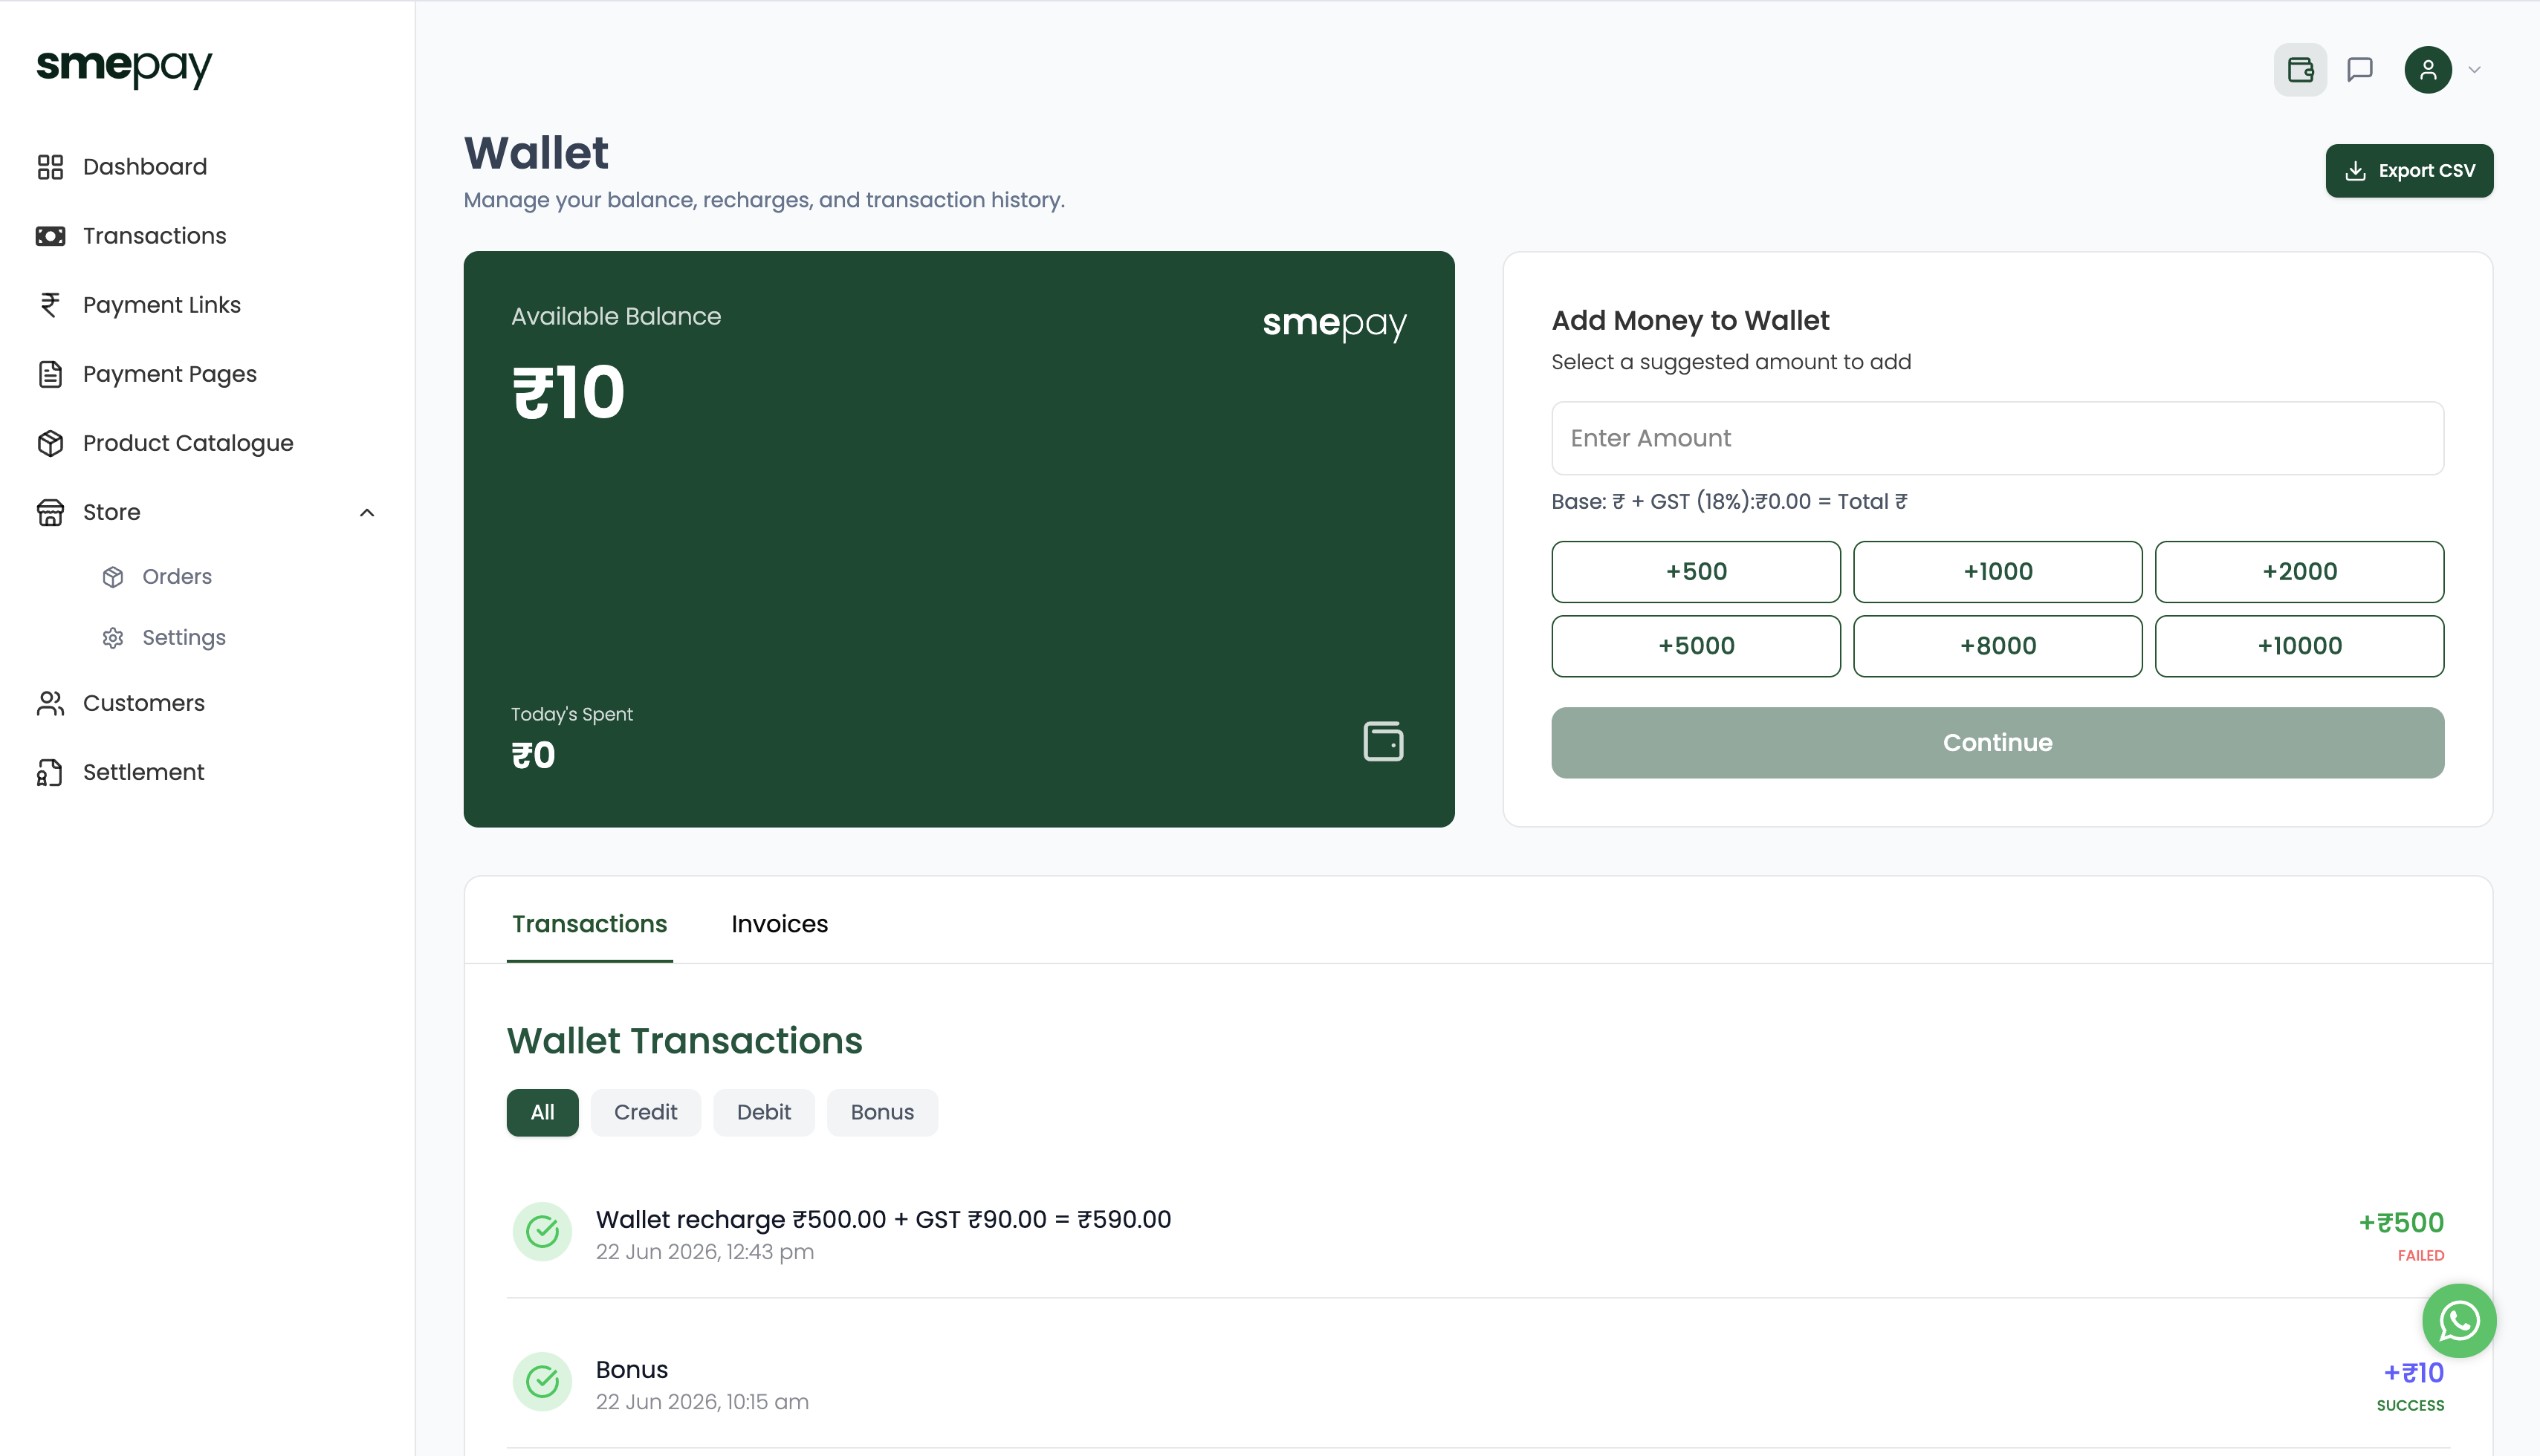This screenshot has width=2540, height=1456.
Task: Click the Orders cube icon
Action: point(113,577)
